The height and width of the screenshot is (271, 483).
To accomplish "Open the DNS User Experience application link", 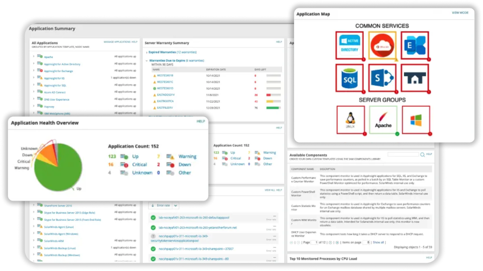I will [57, 99].
